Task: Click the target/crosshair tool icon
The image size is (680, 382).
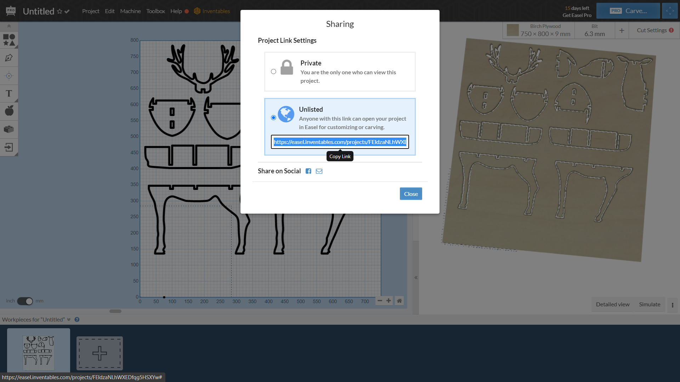Action: click(x=8, y=76)
